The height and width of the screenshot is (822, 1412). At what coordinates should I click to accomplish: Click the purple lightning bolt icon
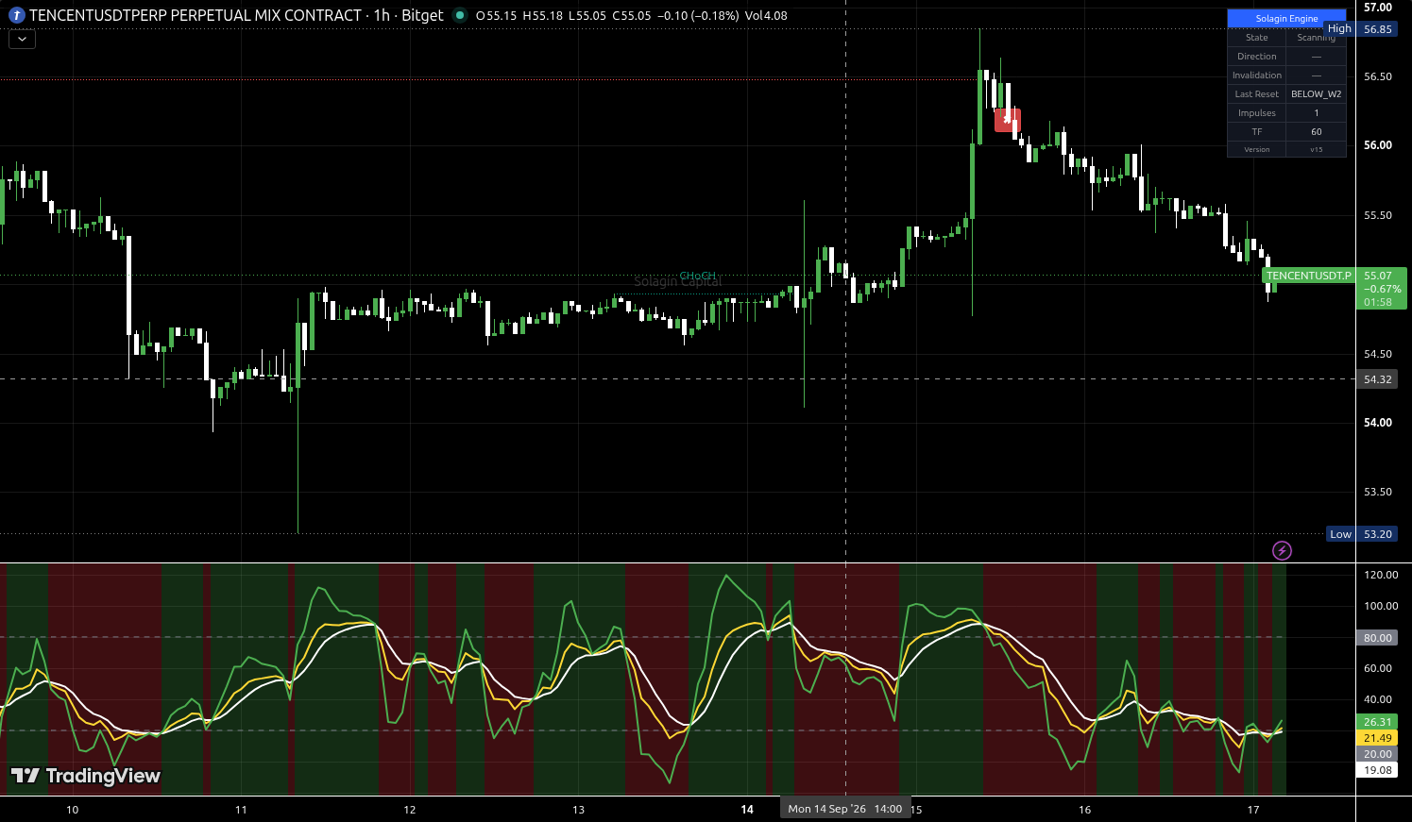point(1282,550)
